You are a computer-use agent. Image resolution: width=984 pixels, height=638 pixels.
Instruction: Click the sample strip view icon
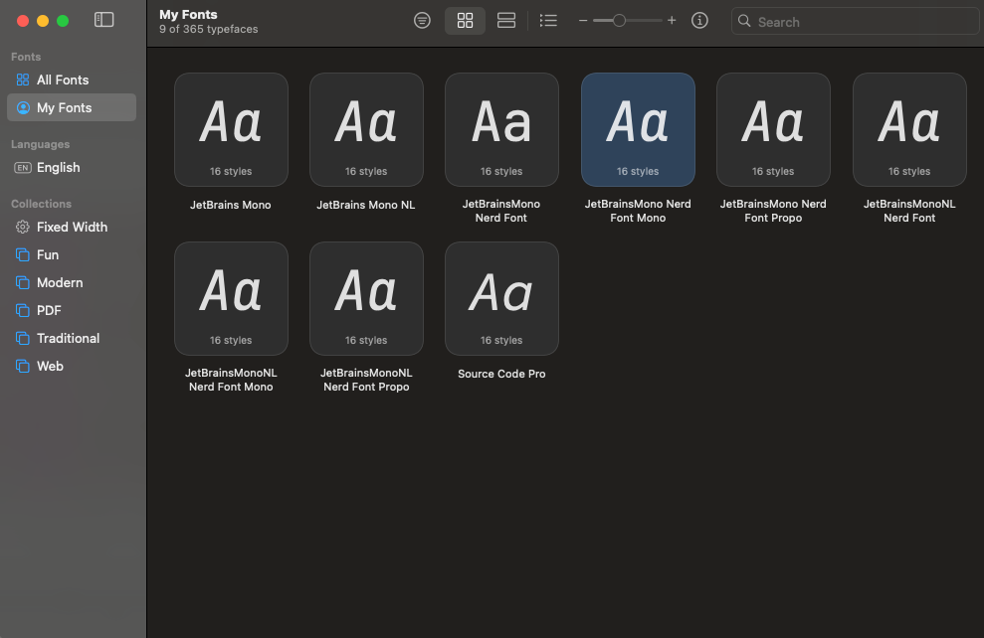pyautogui.click(x=506, y=20)
